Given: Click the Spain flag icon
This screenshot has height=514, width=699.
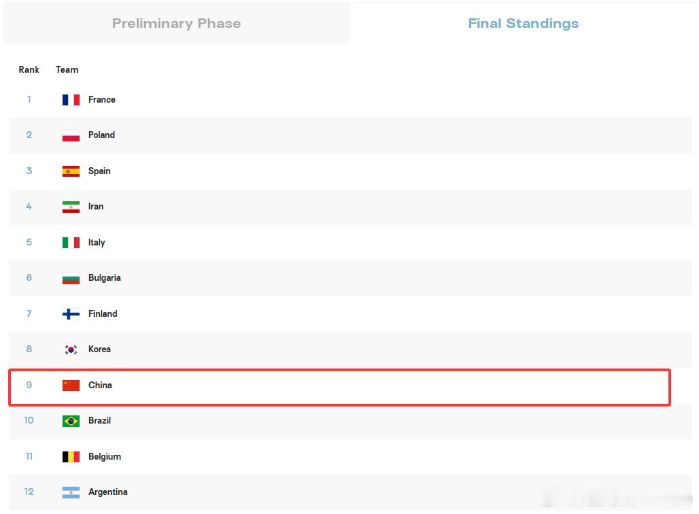Looking at the screenshot, I should 71,171.
